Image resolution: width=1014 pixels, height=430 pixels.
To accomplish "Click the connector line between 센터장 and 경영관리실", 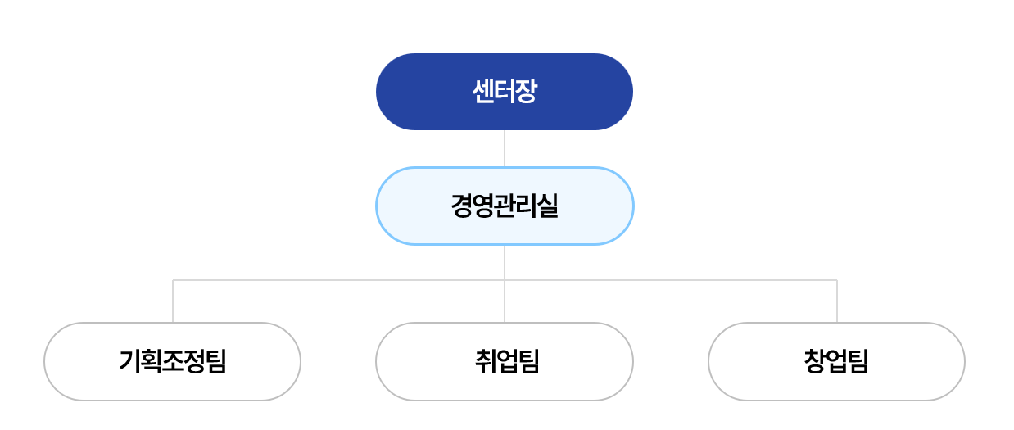I will point(505,148).
